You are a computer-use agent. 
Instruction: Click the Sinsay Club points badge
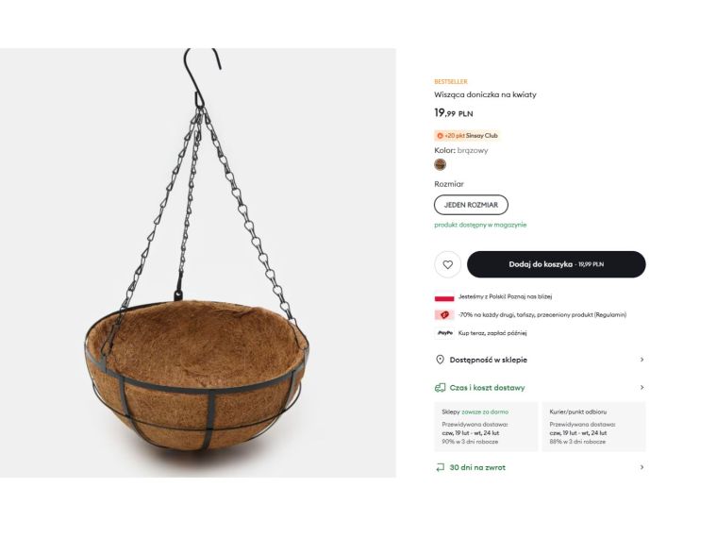[467, 136]
